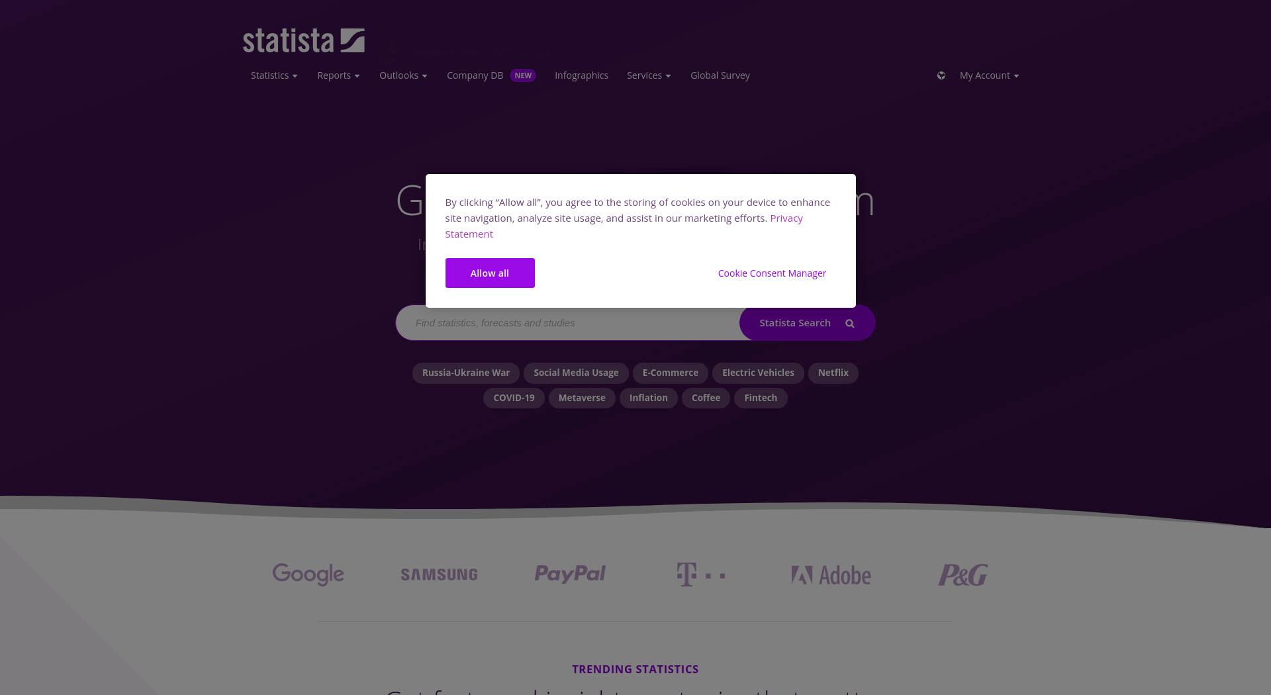Expand the Statistics dropdown menu

coord(274,75)
